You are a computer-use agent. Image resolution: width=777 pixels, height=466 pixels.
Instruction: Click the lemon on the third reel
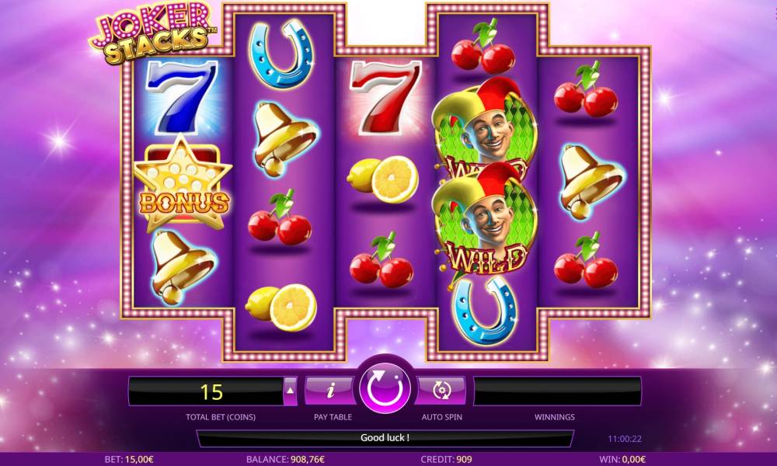[384, 179]
